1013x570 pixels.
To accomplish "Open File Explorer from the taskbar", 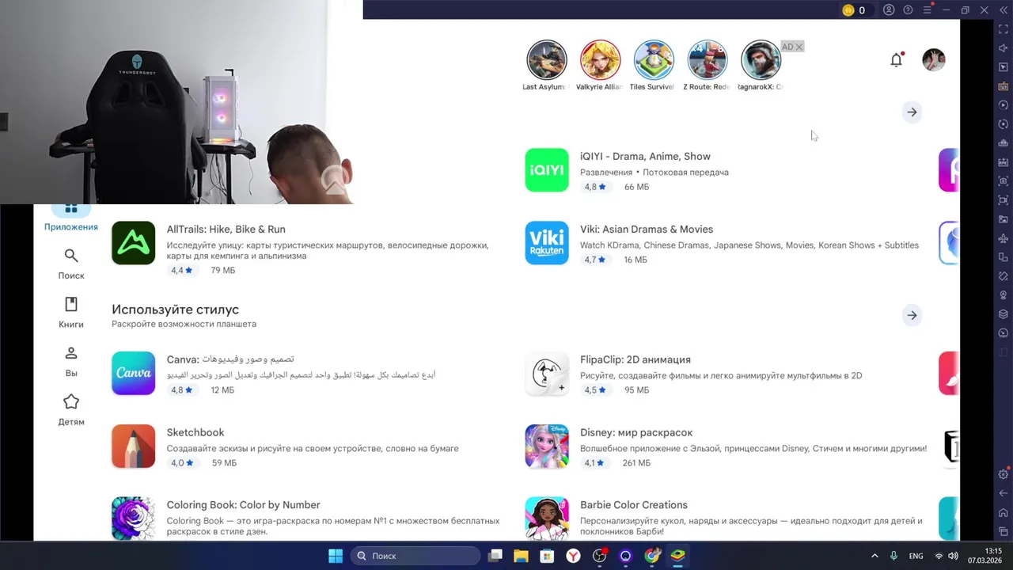I will (x=521, y=556).
